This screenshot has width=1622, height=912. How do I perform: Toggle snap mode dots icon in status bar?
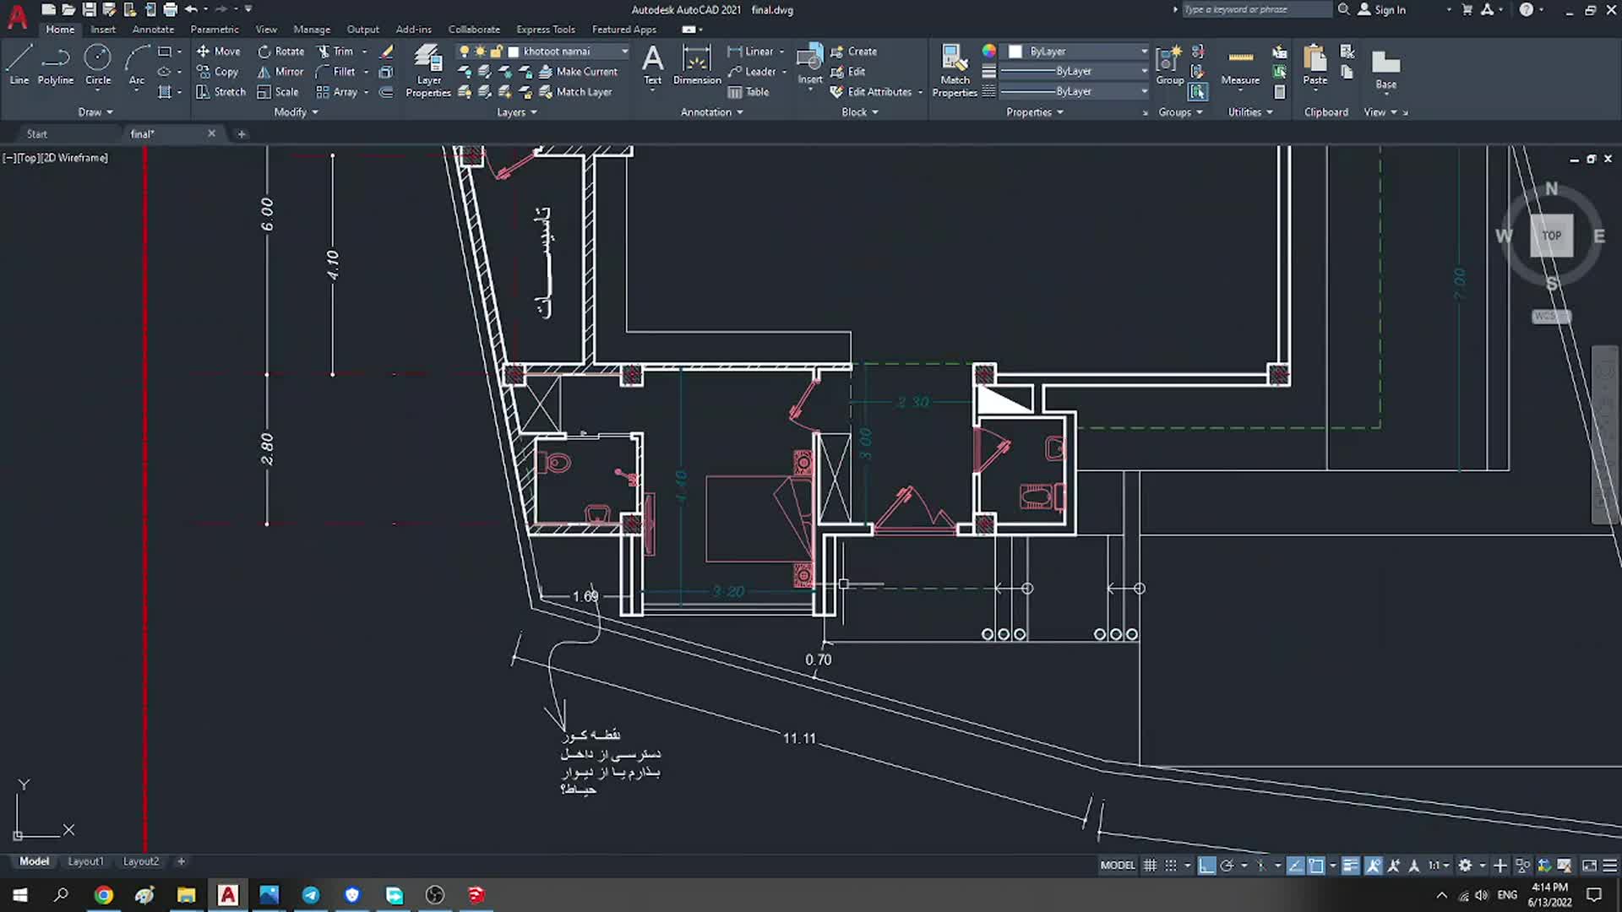(x=1171, y=866)
